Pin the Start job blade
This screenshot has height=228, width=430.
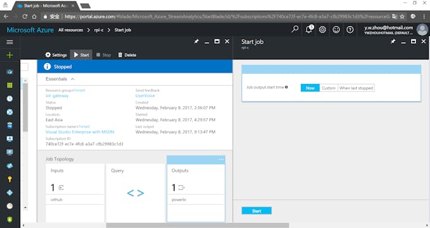[x=393, y=42]
